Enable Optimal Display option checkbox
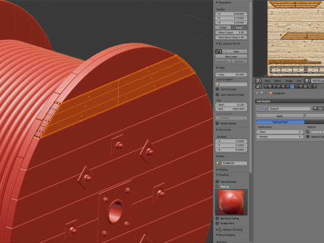324x243 pixels. 308,136
